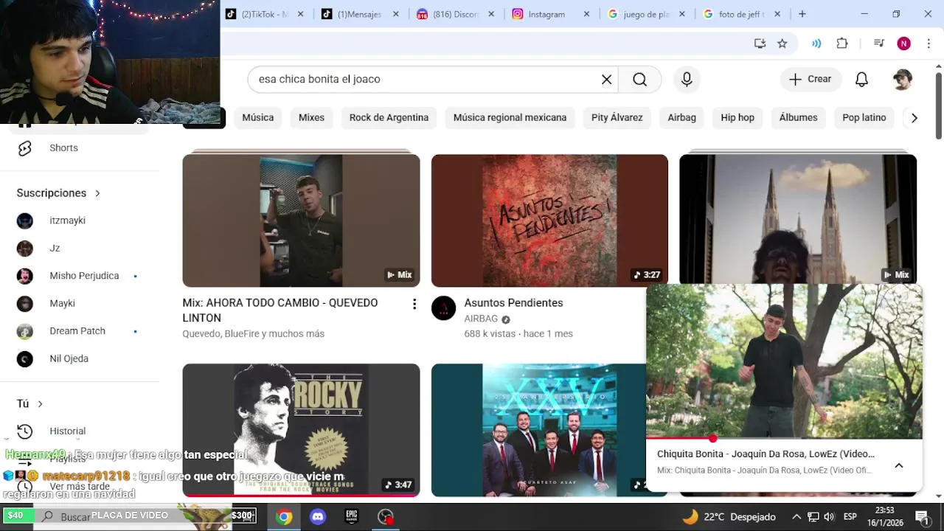
Task: Select the Pop latino chip
Action: (x=864, y=118)
